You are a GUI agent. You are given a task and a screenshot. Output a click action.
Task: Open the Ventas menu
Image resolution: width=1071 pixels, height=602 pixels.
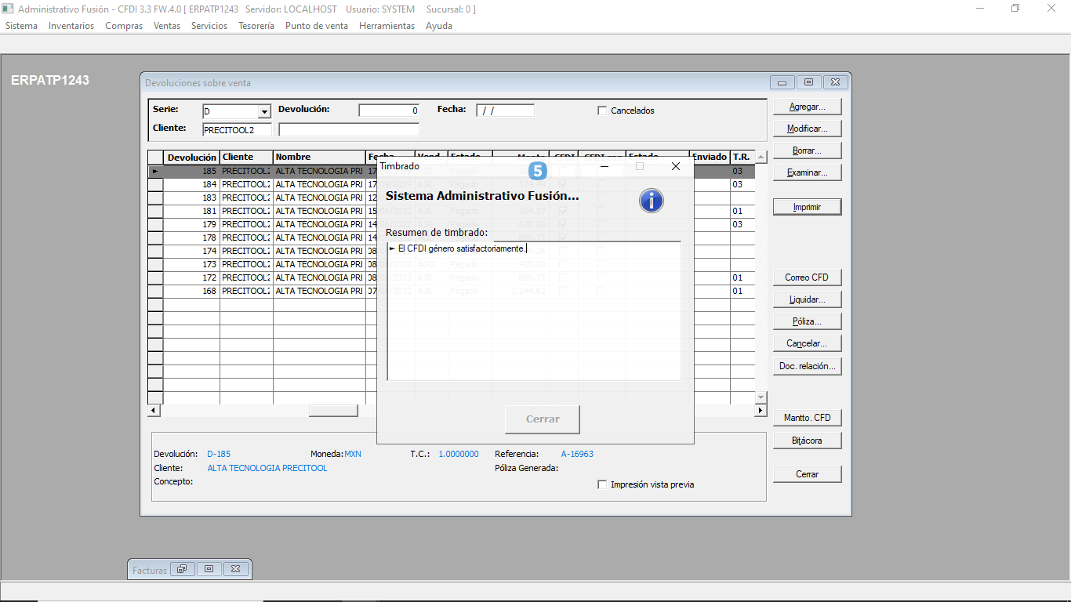click(167, 26)
